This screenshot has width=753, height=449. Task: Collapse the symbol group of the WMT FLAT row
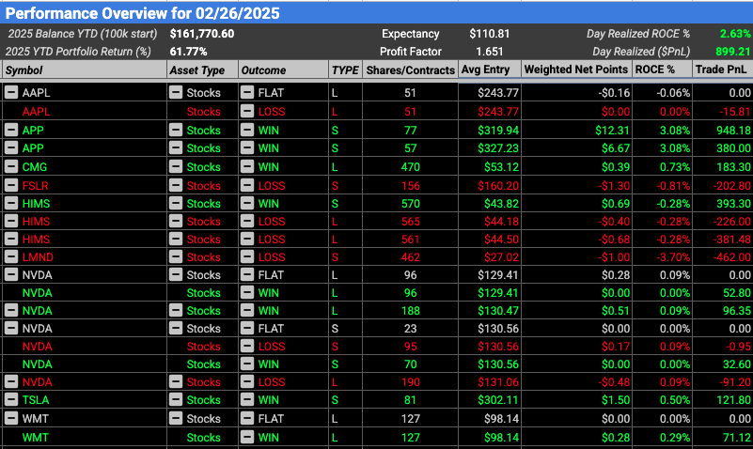tap(11, 418)
